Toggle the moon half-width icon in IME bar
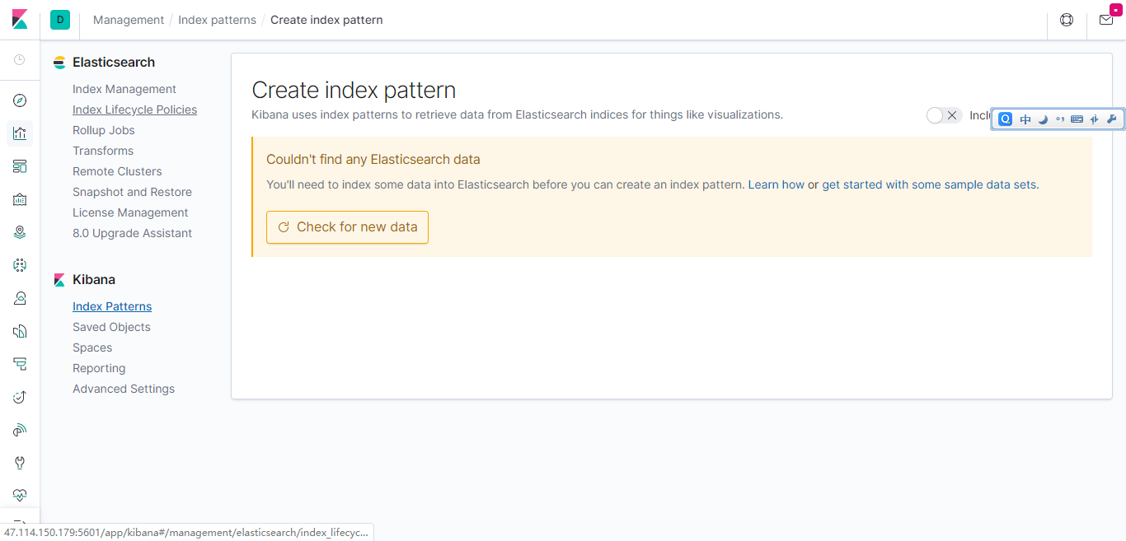 click(1043, 119)
